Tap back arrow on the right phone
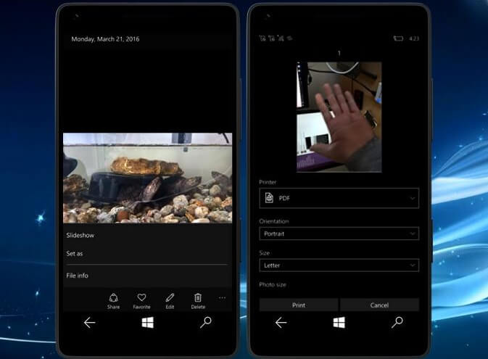The height and width of the screenshot is (359, 488). [281, 323]
